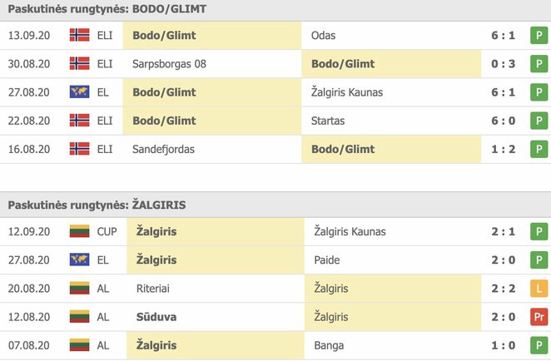Click Norway flag icon in 13.09.20 row

80,36
